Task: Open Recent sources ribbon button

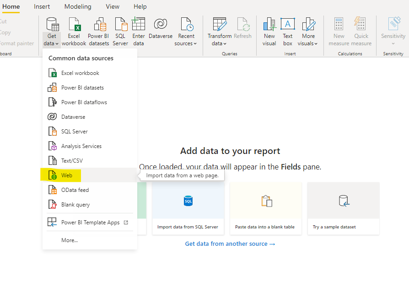Action: click(186, 32)
